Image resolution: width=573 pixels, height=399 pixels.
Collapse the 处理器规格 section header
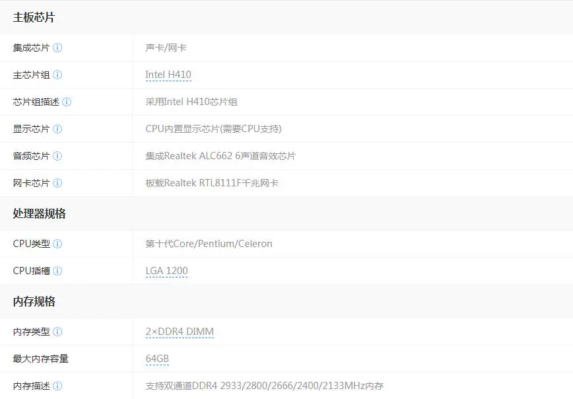[x=38, y=214]
